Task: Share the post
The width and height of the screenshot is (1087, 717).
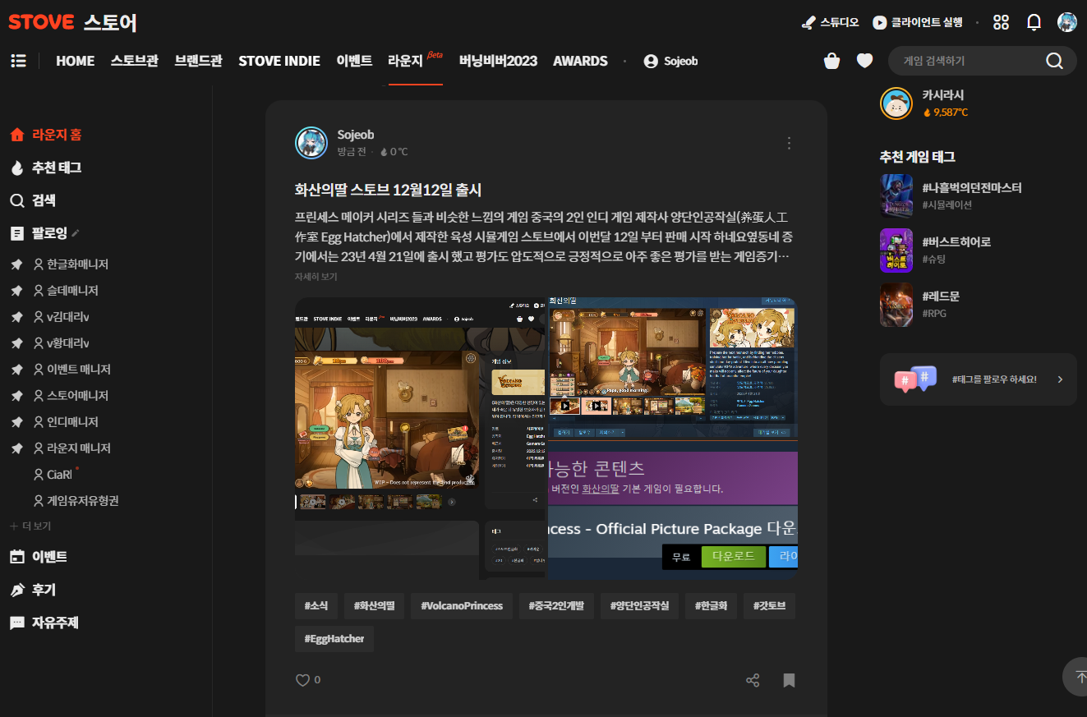Action: [x=753, y=680]
